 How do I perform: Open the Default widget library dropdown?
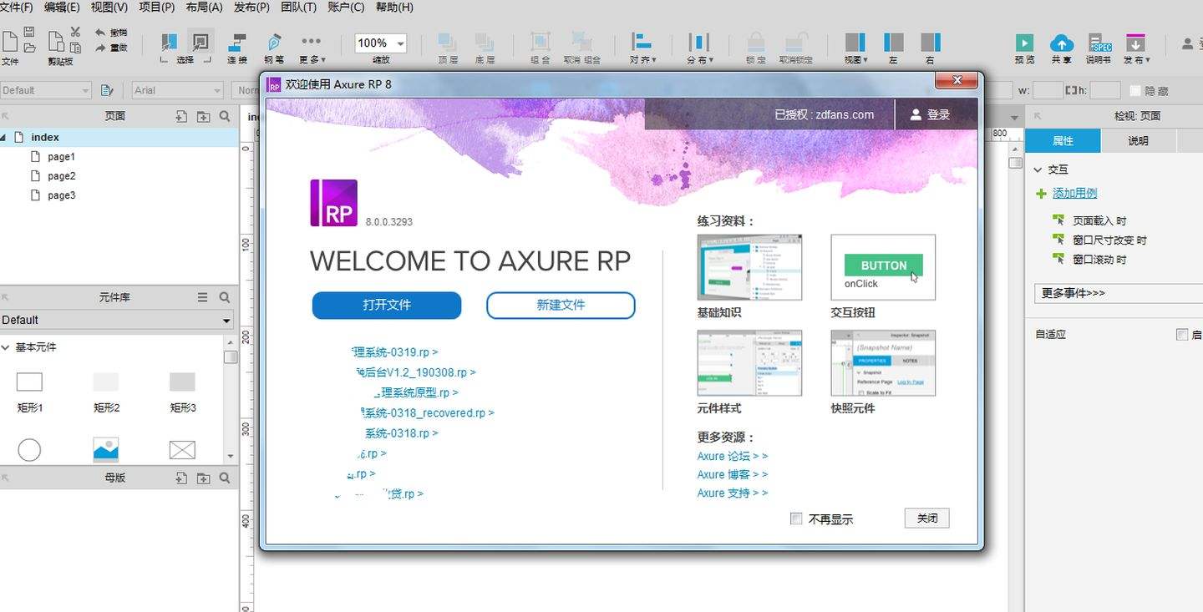coord(117,320)
